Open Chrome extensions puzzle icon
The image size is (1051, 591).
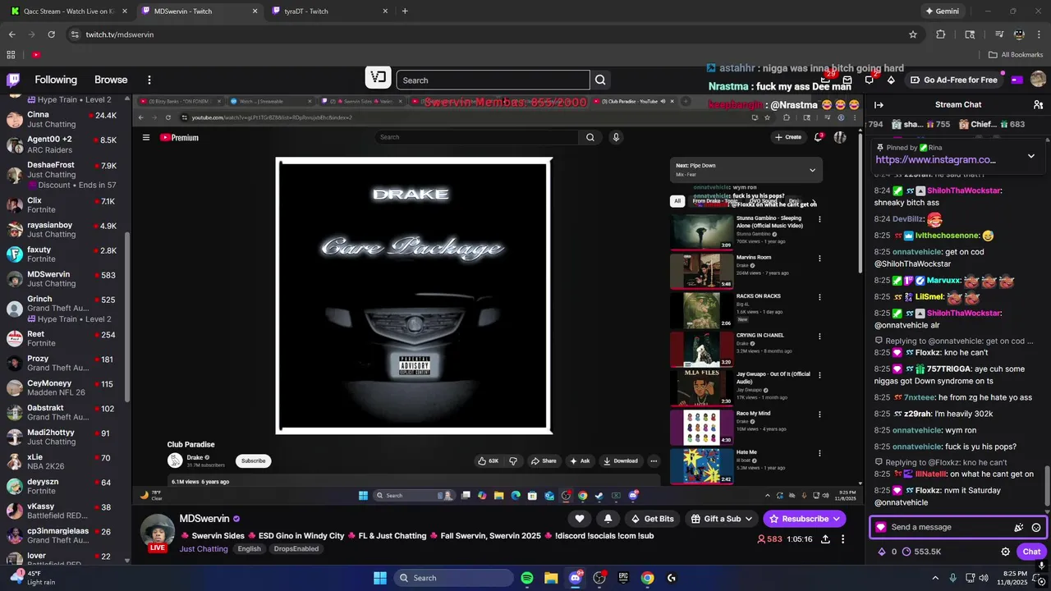coord(941,34)
